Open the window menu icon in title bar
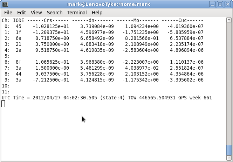This screenshot has width=233, height=162. coord(5,4)
